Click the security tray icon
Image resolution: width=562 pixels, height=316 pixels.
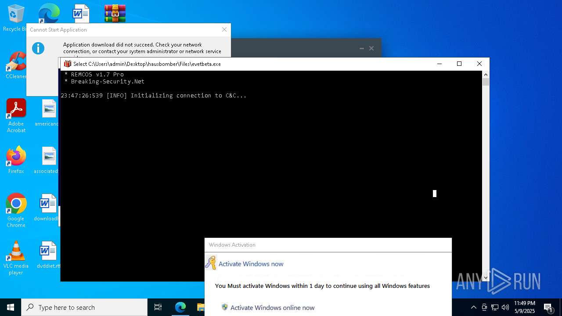pyautogui.click(x=484, y=307)
